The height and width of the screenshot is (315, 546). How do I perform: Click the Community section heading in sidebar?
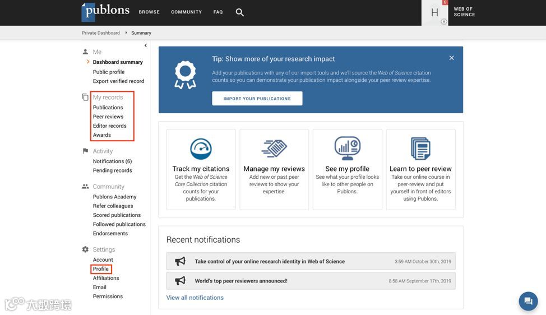(x=108, y=187)
